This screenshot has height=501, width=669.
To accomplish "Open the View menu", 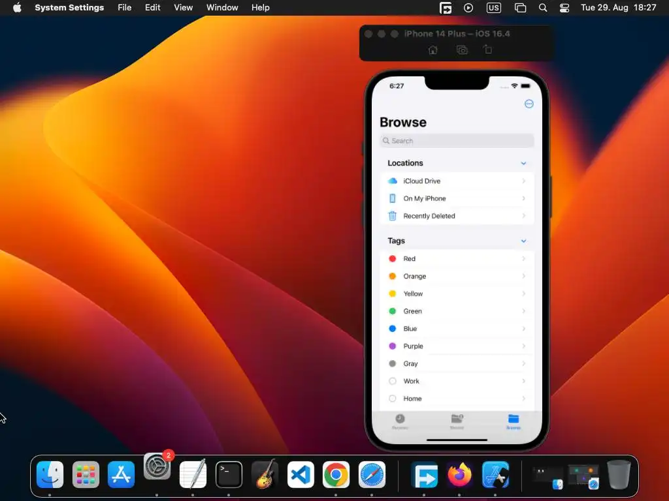I will click(x=183, y=8).
